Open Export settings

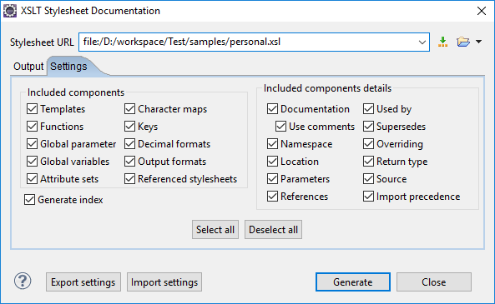point(83,282)
